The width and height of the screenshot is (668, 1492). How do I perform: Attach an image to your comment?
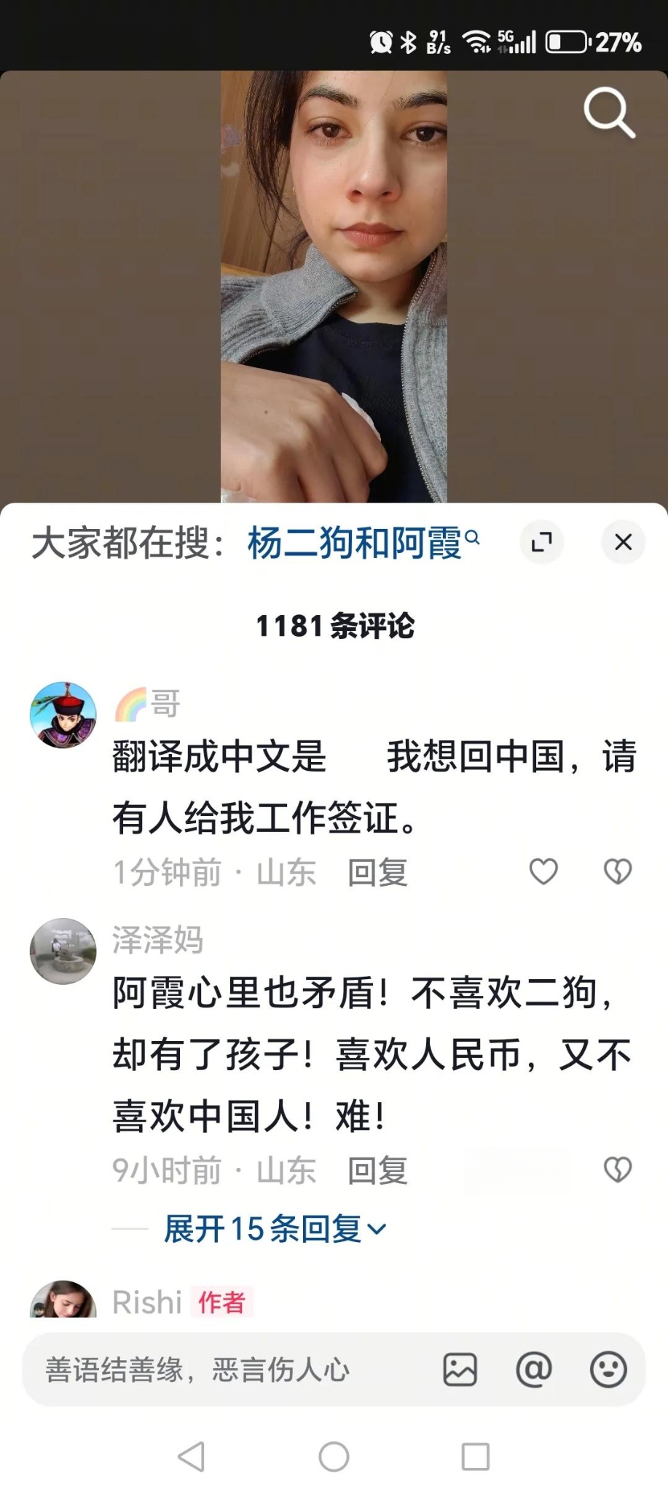tap(460, 1370)
